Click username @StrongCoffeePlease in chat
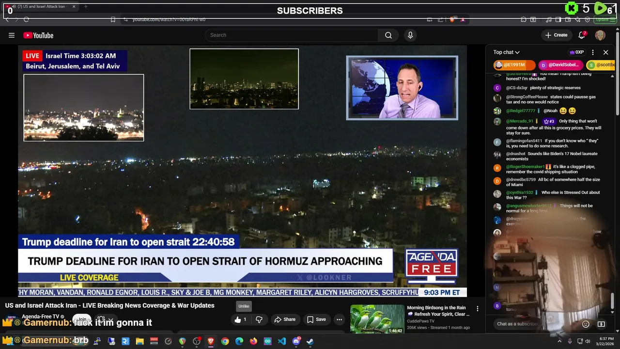The height and width of the screenshot is (349, 620). click(x=527, y=97)
